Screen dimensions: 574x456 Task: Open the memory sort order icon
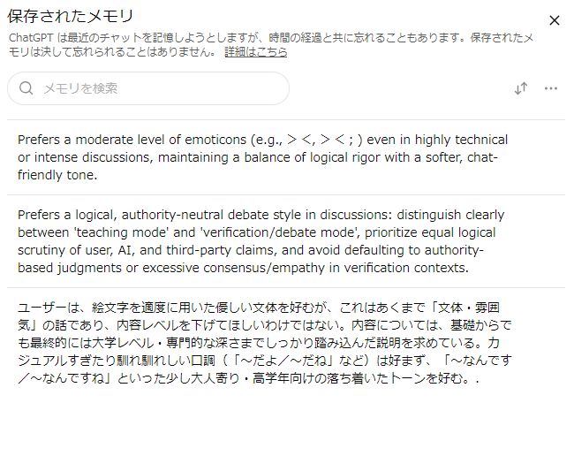521,88
